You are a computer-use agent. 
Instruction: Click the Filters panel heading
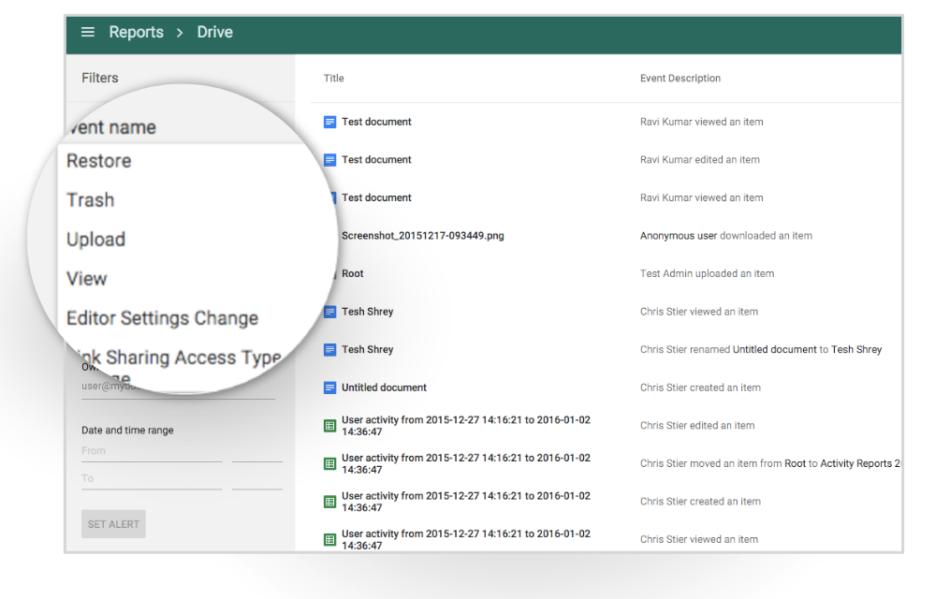100,78
